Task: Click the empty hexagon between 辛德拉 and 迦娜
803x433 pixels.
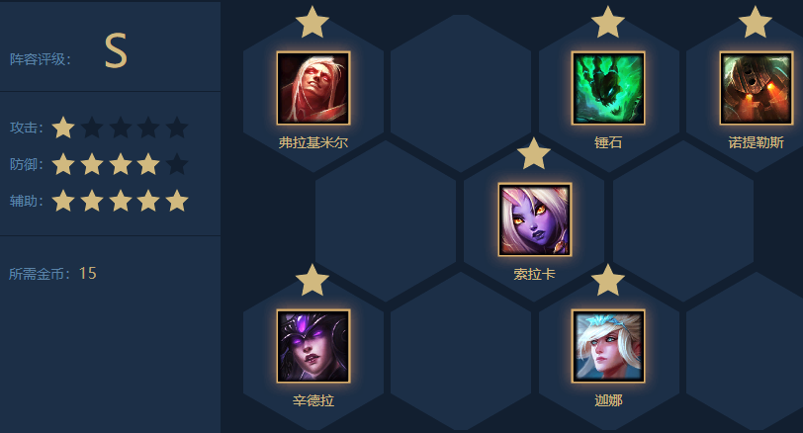Action: (461, 352)
